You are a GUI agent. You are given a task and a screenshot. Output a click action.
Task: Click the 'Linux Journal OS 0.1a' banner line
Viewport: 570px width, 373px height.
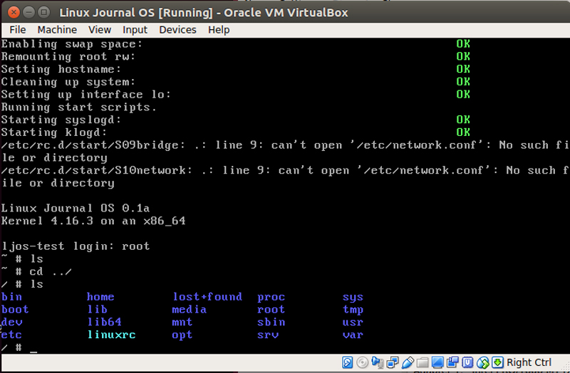pyautogui.click(x=76, y=208)
